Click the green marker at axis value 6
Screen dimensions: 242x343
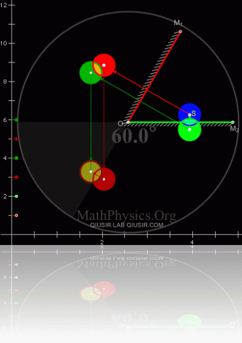pos(16,120)
